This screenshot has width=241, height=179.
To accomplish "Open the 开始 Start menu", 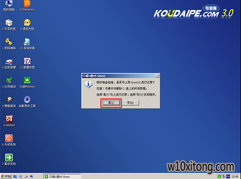I will pos(6,176).
